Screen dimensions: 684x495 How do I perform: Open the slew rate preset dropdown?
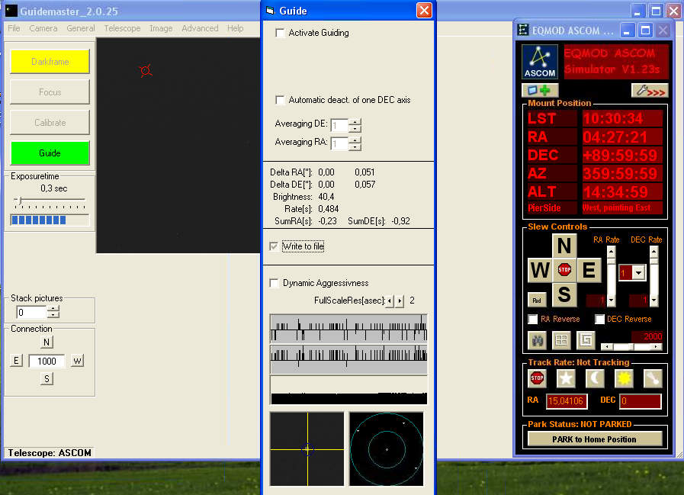coord(639,273)
